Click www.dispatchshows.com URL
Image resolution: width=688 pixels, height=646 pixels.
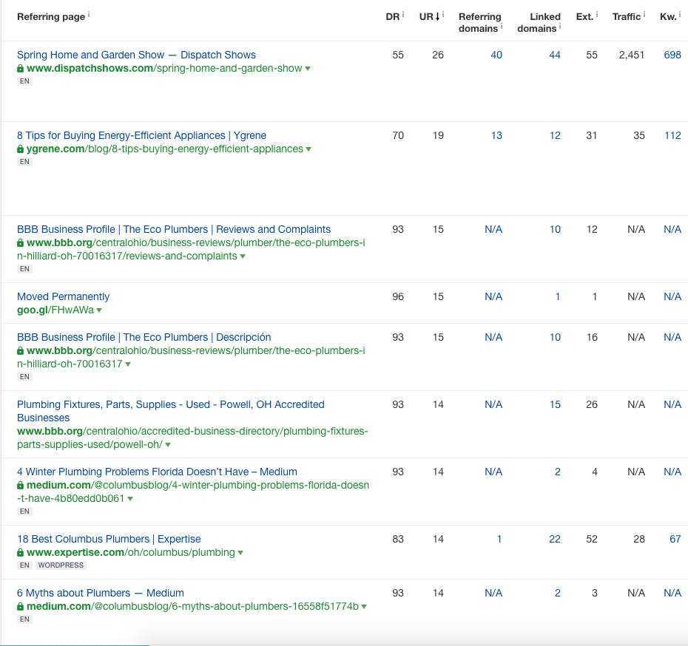[164, 68]
